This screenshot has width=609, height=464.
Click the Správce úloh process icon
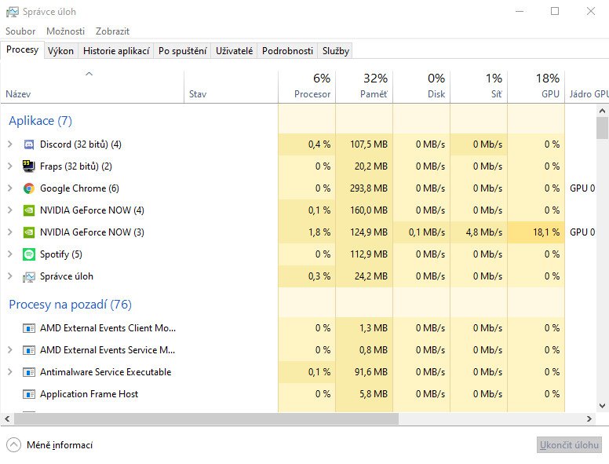29,276
